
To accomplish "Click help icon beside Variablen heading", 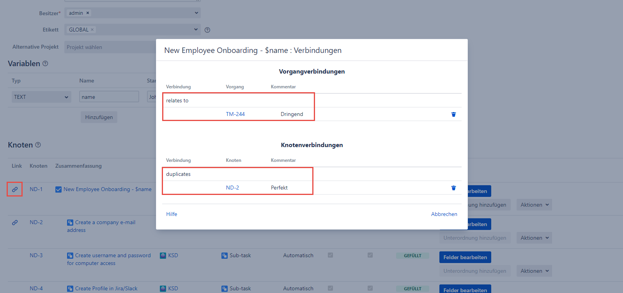I will [x=45, y=63].
